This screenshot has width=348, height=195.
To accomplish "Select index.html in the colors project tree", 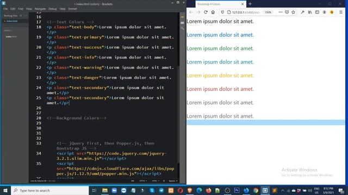I will 11,36.
